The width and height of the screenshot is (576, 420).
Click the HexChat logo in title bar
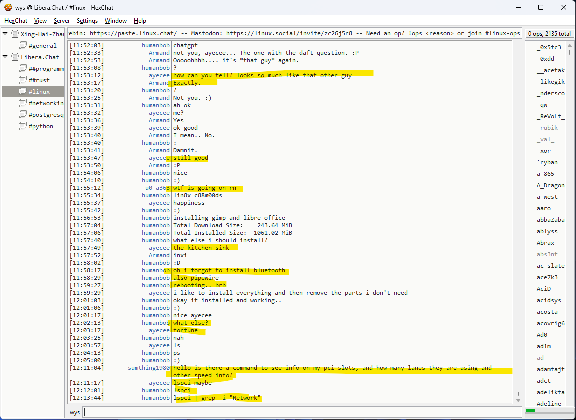8,7
